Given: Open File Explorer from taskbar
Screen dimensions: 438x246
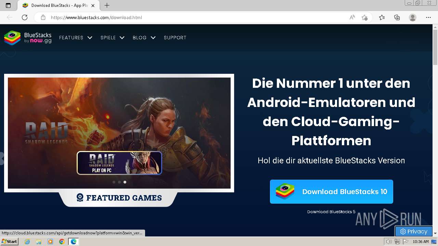Looking at the screenshot, I should coord(39,242).
